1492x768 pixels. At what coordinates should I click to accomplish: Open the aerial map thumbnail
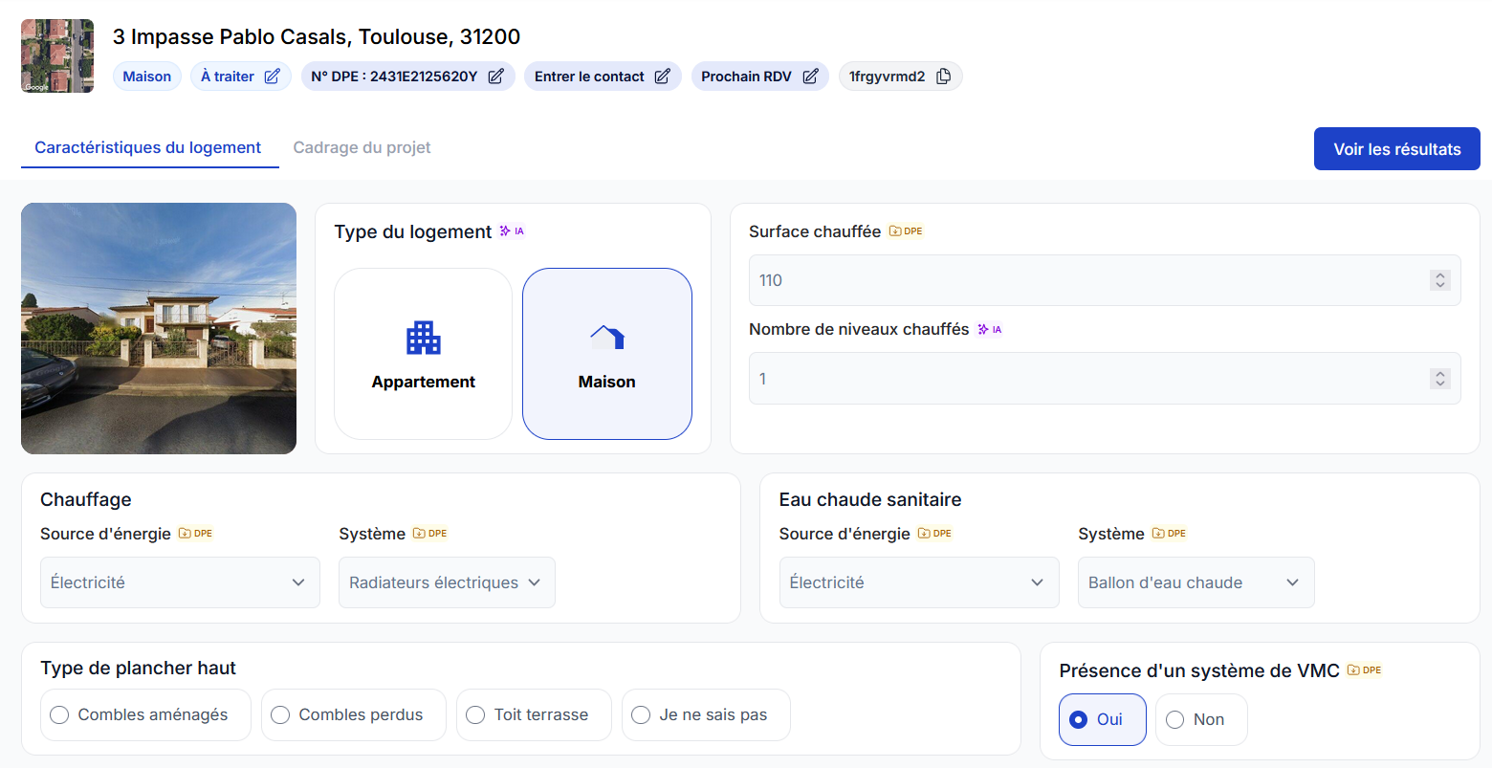point(57,55)
